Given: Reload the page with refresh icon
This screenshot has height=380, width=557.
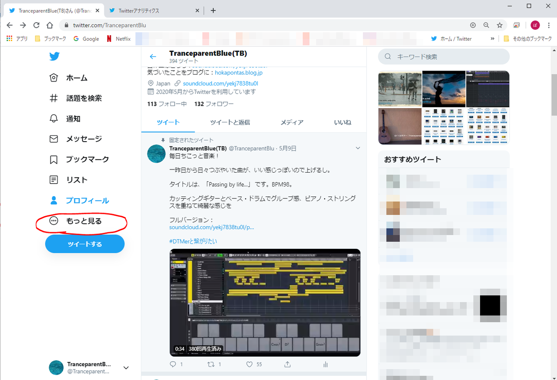Looking at the screenshot, I should tap(37, 25).
